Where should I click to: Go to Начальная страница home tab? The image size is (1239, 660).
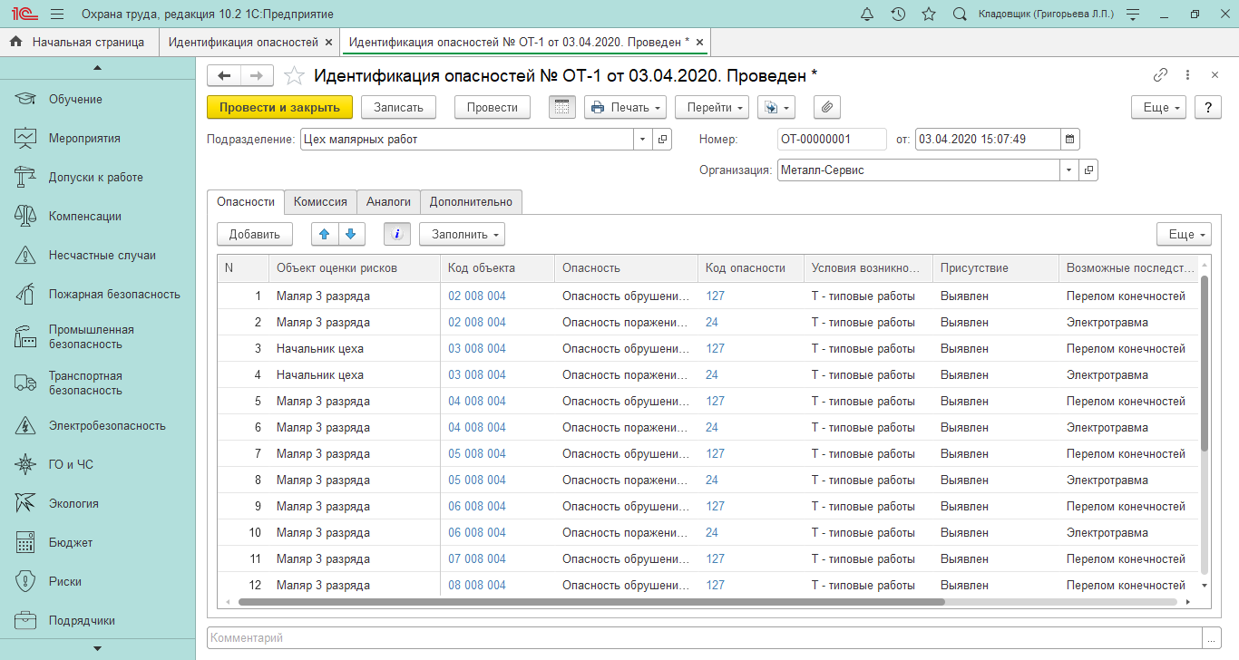[79, 42]
